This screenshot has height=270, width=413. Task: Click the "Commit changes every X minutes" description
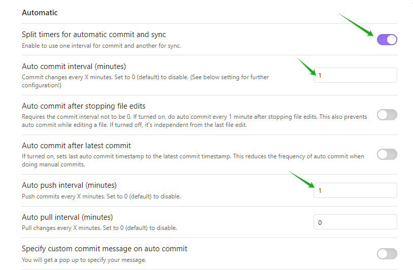tap(145, 77)
